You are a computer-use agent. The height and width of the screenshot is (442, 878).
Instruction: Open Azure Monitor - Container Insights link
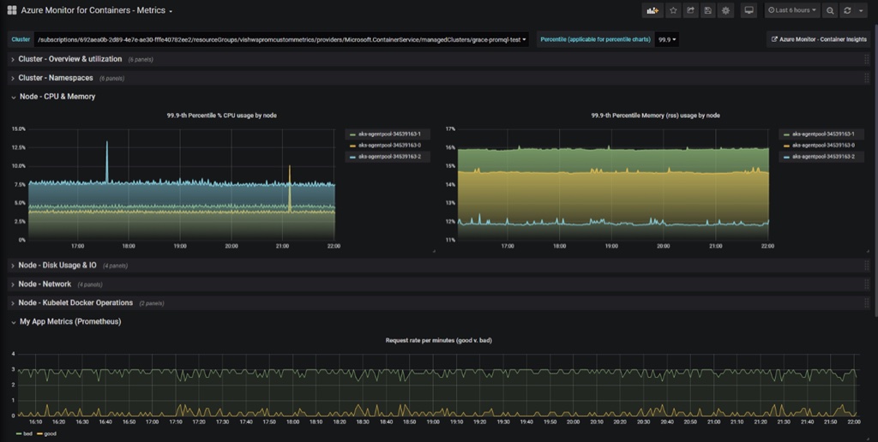819,39
